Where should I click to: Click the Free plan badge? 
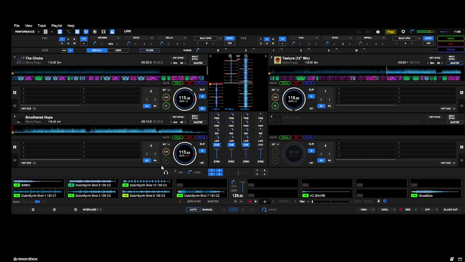[x=391, y=32]
